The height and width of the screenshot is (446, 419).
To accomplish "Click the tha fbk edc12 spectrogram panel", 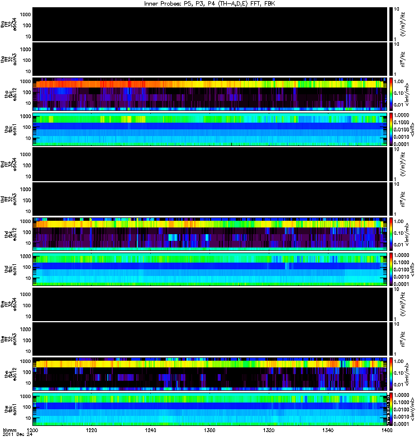I will [x=210, y=94].
